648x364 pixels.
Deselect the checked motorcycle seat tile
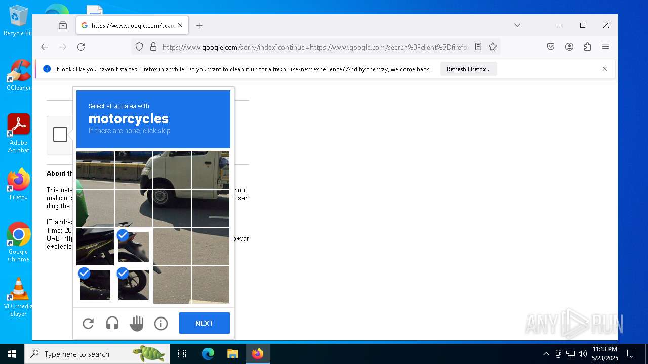point(134,247)
